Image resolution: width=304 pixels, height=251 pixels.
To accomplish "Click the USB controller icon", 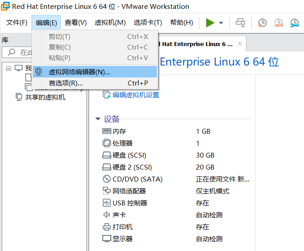I will [x=107, y=203].
